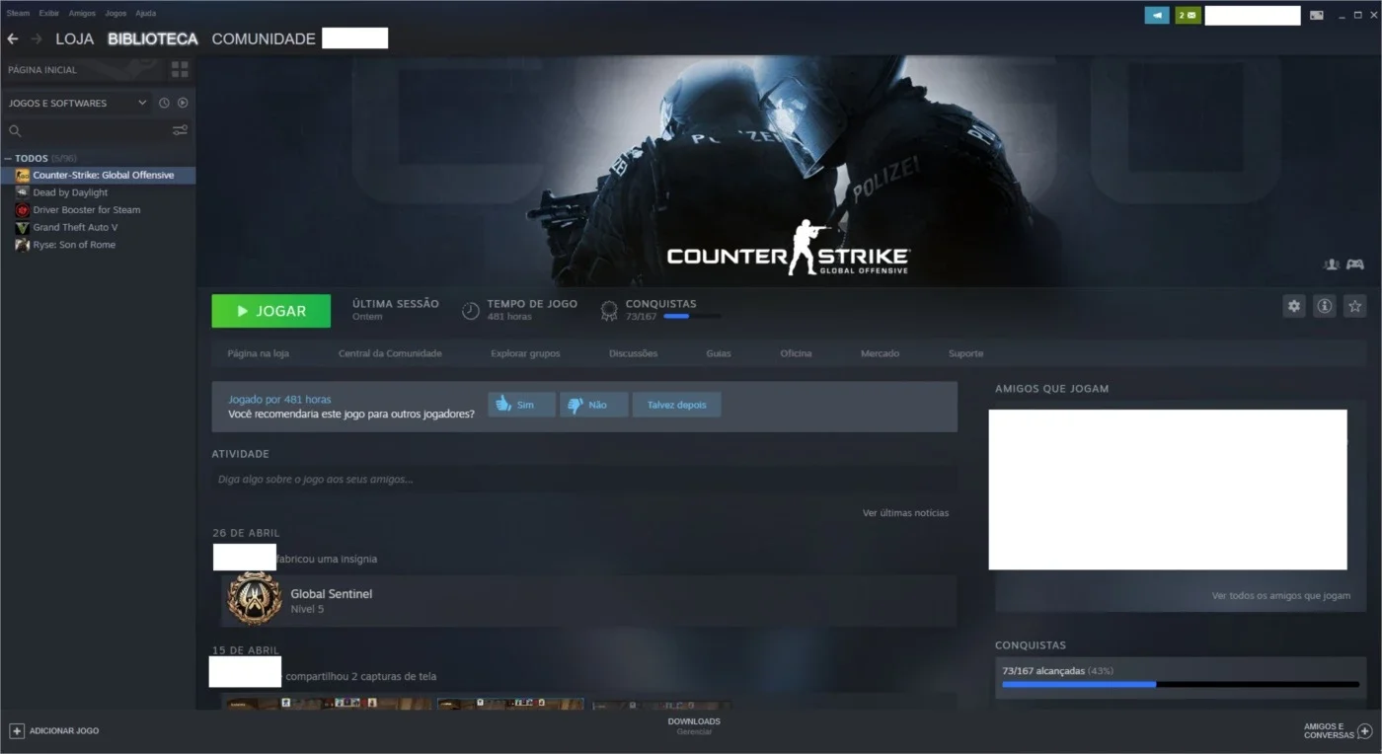Select Grand Theft Auto V in library

pos(75,227)
